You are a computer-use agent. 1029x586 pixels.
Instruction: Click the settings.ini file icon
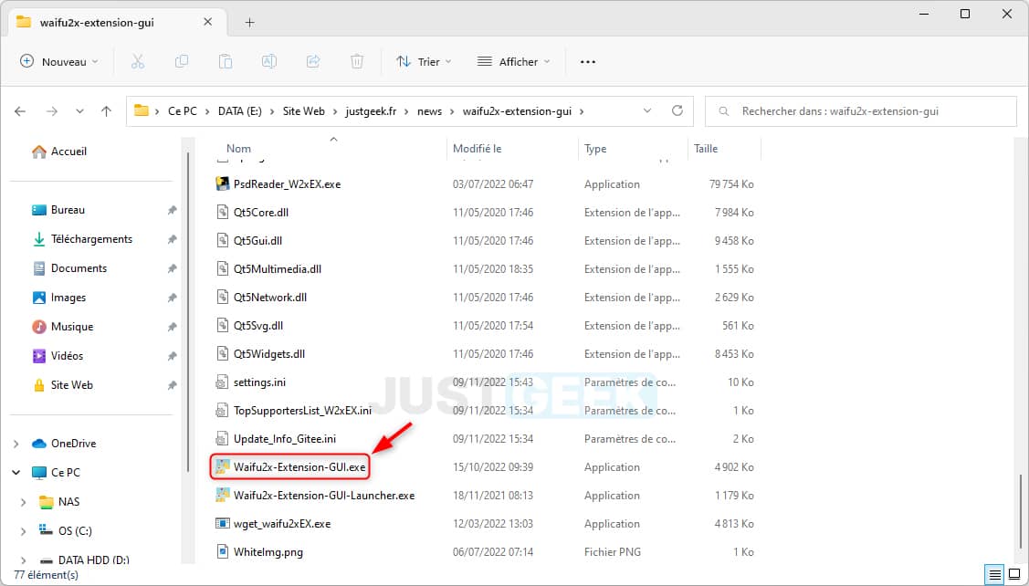point(223,382)
